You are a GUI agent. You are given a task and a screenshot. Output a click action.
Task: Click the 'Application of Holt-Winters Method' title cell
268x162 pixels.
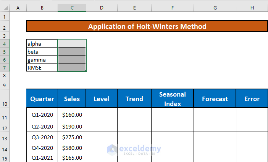pyautogui.click(x=147, y=26)
